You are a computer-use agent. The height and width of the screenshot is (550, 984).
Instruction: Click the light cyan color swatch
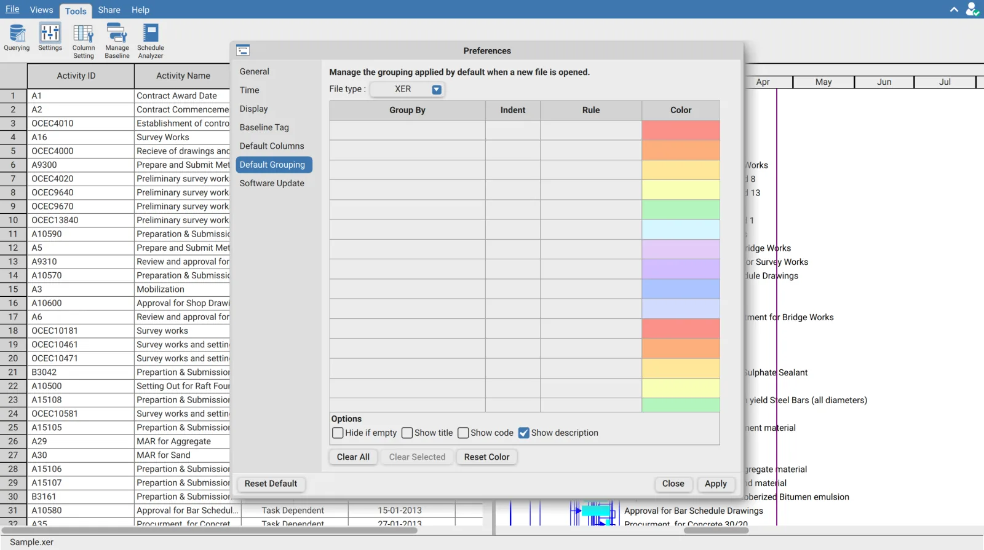[681, 229]
